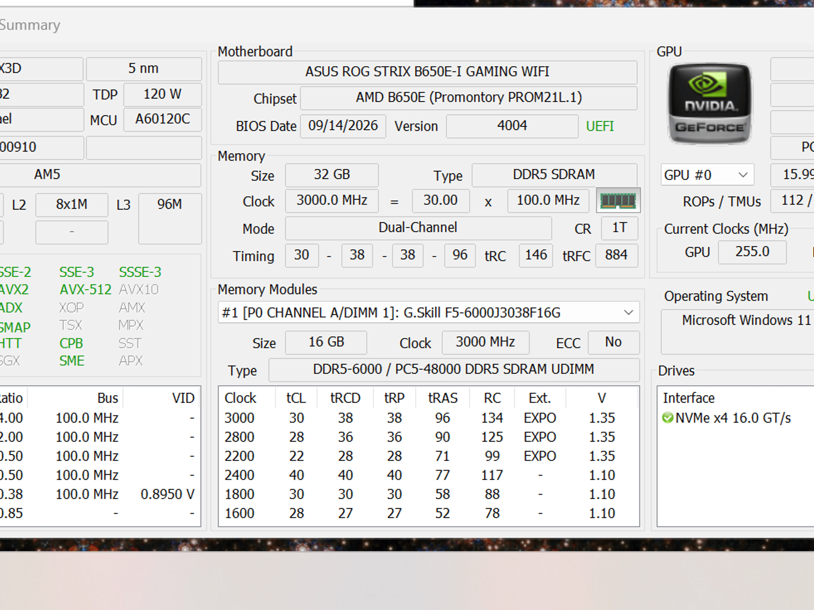
Task: Click tRFC timing value 884
Action: click(616, 255)
